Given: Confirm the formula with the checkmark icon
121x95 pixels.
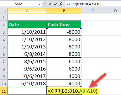Looking at the screenshot, I should 56,4.
